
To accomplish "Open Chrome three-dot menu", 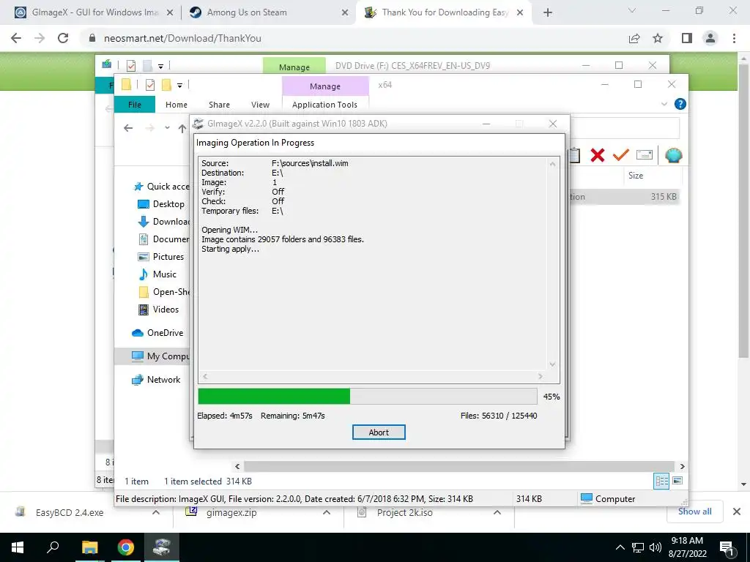I will pyautogui.click(x=734, y=38).
